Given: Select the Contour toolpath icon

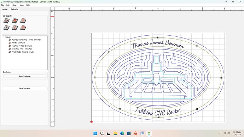Looking at the screenshot, I should [x=6, y=20].
